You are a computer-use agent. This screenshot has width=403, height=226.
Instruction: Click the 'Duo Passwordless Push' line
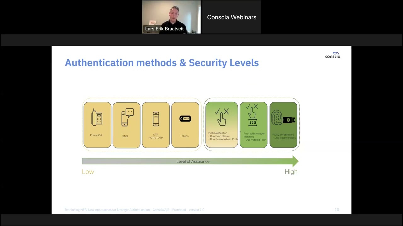(x=223, y=139)
